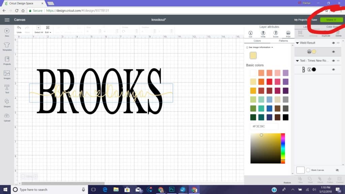345x194 pixels.
Task: Click the green Make It button
Action: (x=331, y=20)
